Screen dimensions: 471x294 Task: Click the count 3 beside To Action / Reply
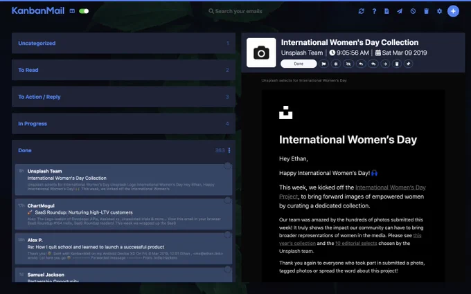coord(227,97)
